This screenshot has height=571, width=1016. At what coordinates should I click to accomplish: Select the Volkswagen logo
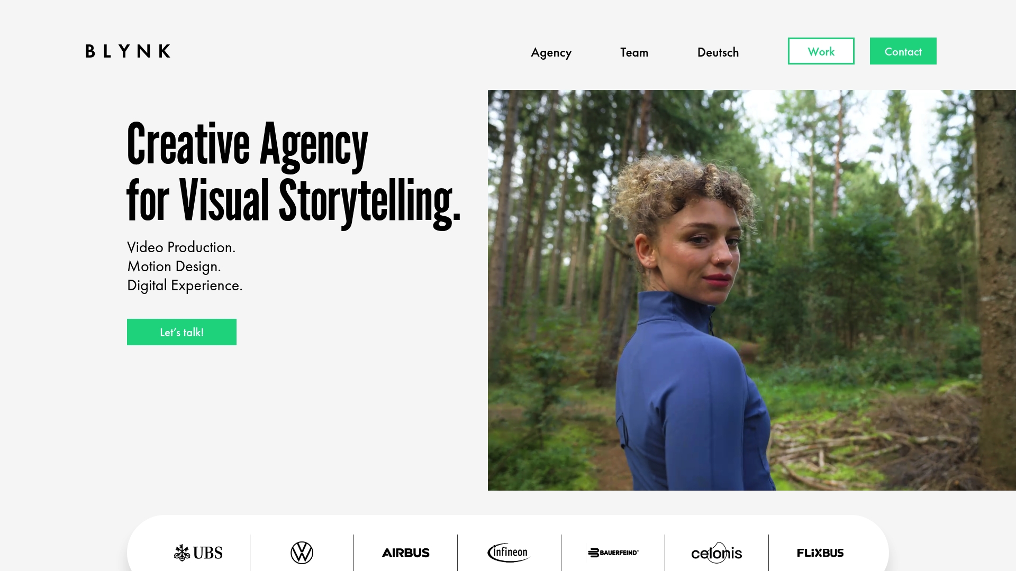(302, 552)
